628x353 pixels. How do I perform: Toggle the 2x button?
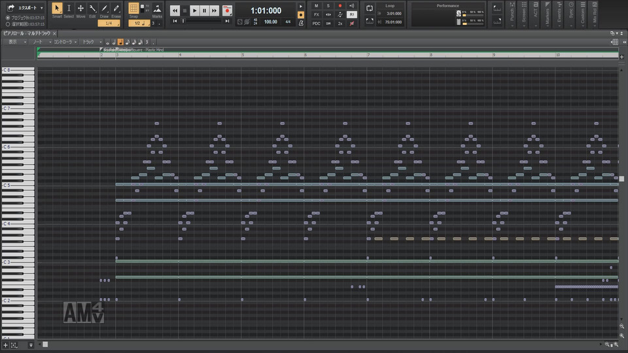click(340, 24)
